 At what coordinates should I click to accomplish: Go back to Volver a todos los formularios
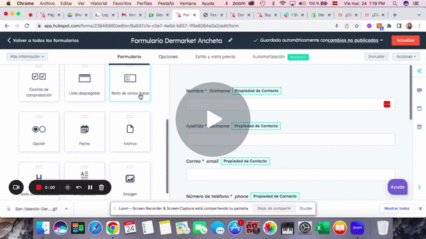[x=43, y=40]
